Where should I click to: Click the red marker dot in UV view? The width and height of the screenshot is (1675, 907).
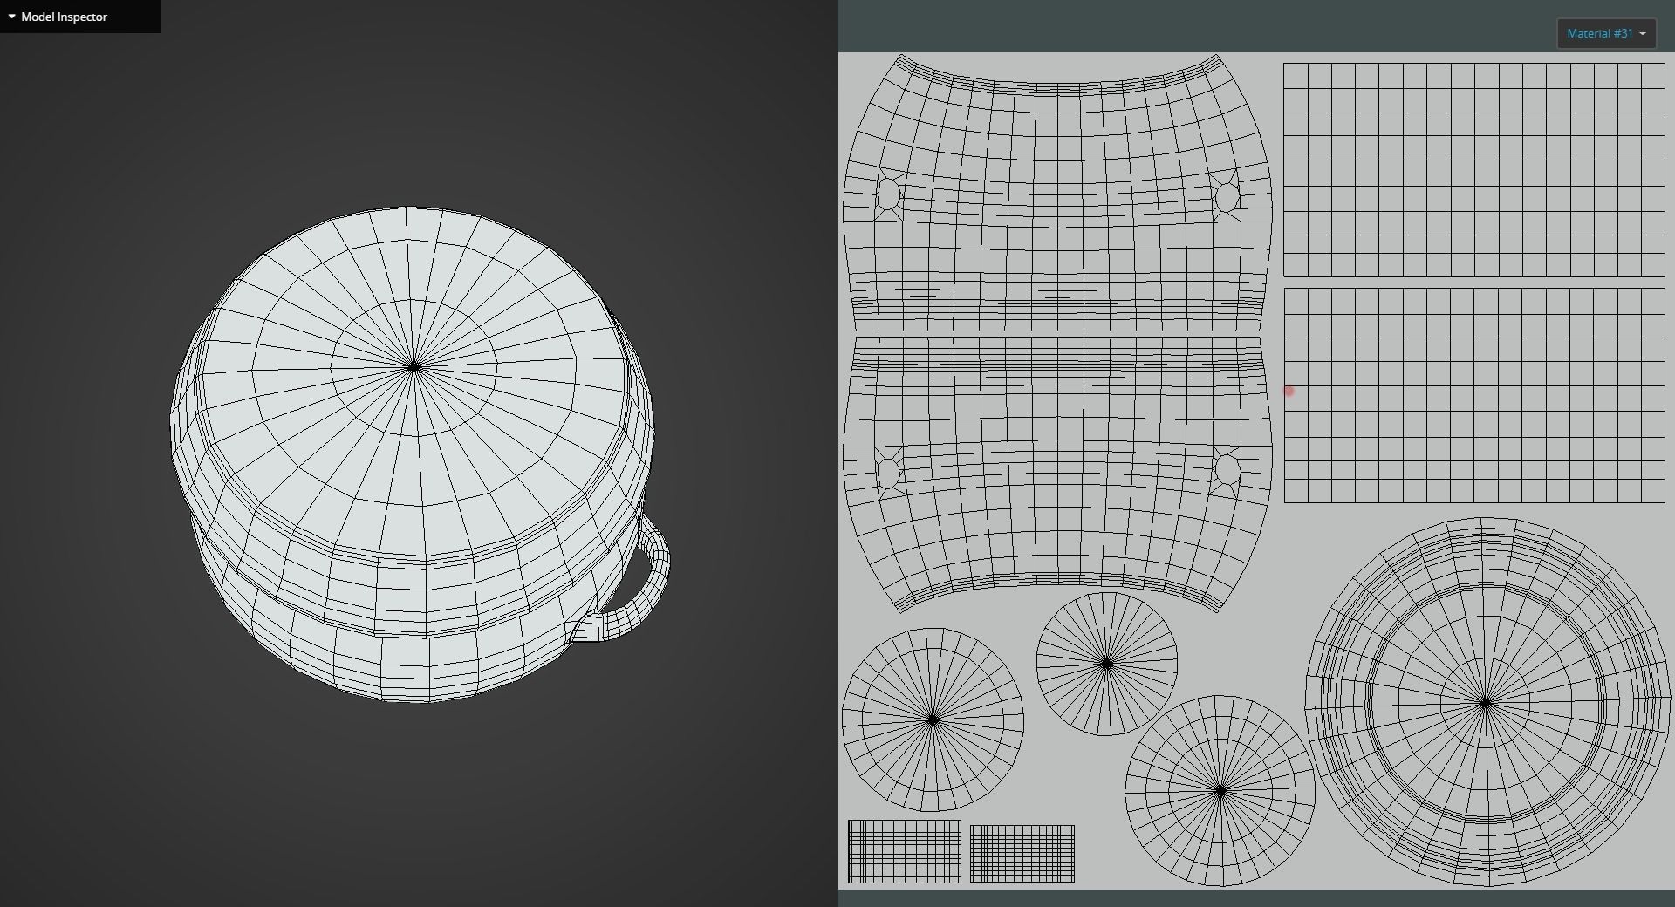tap(1289, 392)
